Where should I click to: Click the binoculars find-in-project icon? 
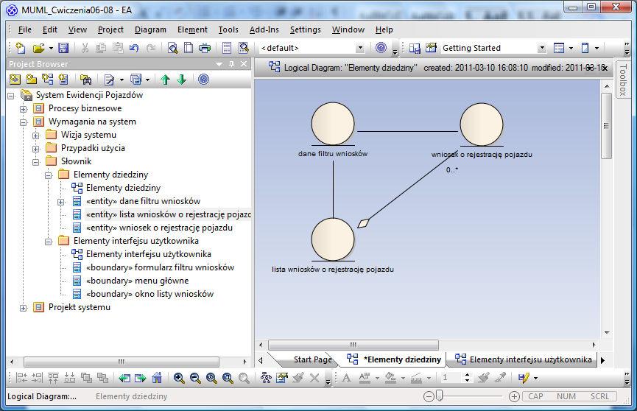pos(85,80)
